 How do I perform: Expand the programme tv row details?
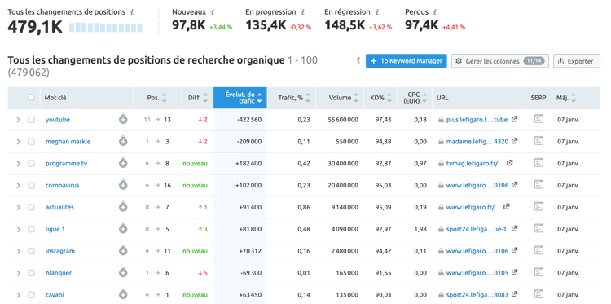(18, 163)
